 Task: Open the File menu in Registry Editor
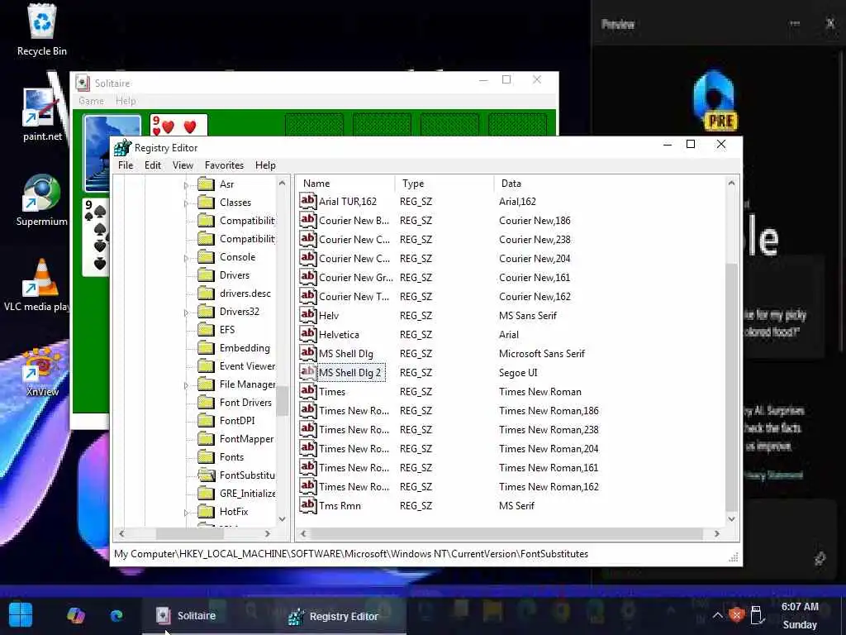click(x=126, y=165)
